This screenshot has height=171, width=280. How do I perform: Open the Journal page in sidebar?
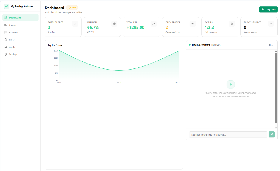point(20,25)
